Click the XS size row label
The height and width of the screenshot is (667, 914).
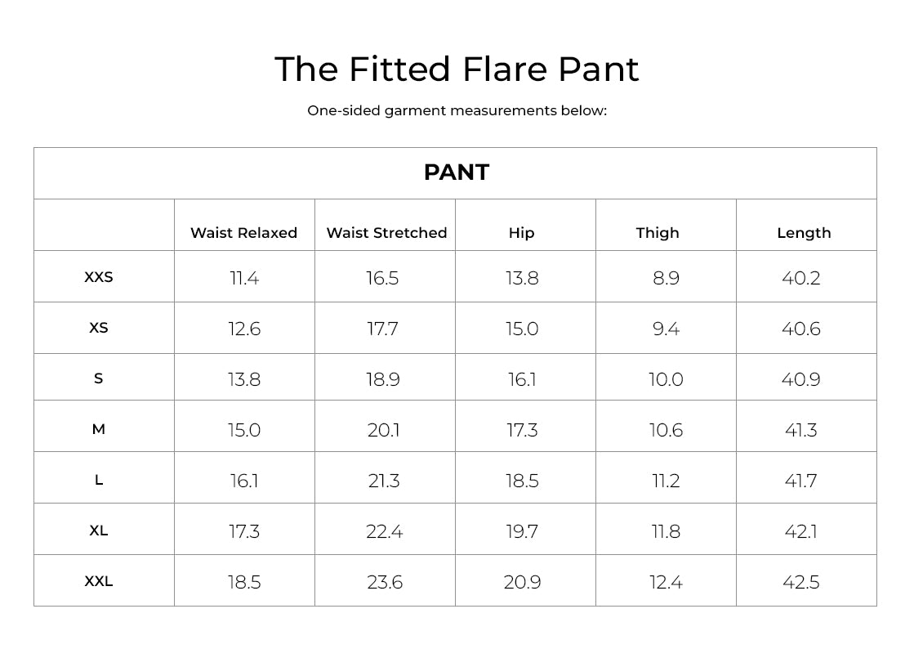99,328
